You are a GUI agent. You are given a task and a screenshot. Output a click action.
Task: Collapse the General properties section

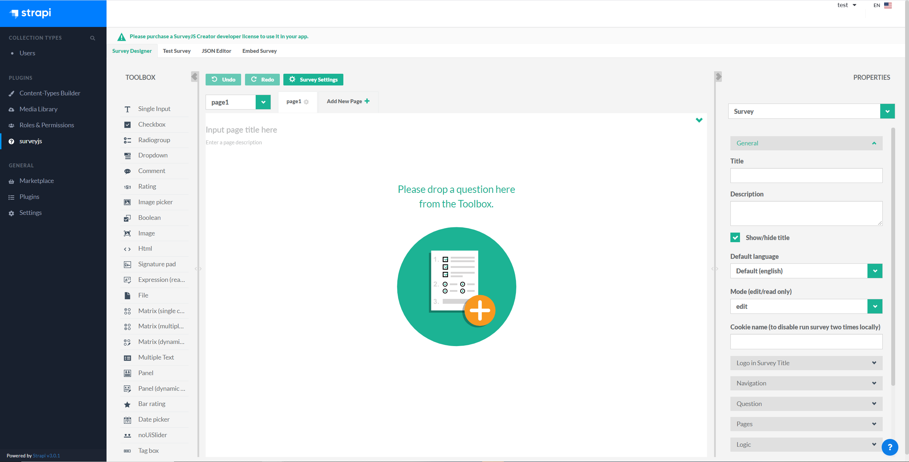[806, 143]
